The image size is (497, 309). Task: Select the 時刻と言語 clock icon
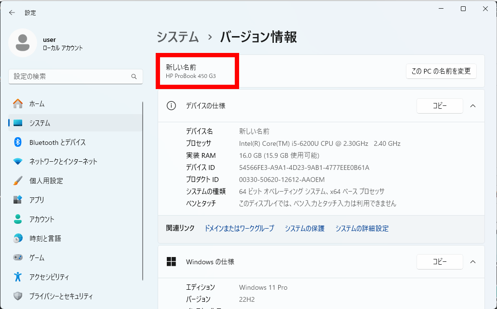18,238
